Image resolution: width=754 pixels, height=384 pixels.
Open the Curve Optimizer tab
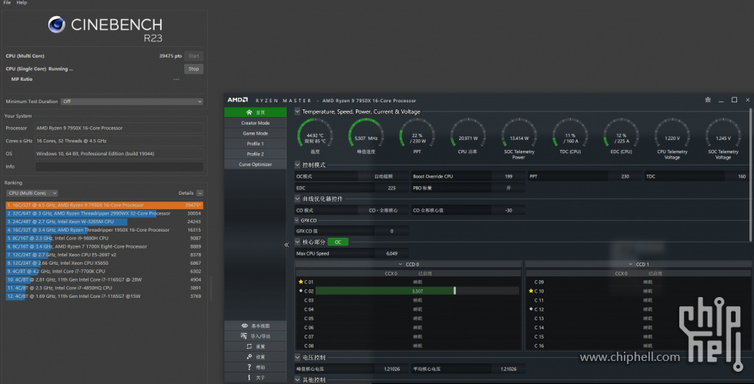[255, 165]
